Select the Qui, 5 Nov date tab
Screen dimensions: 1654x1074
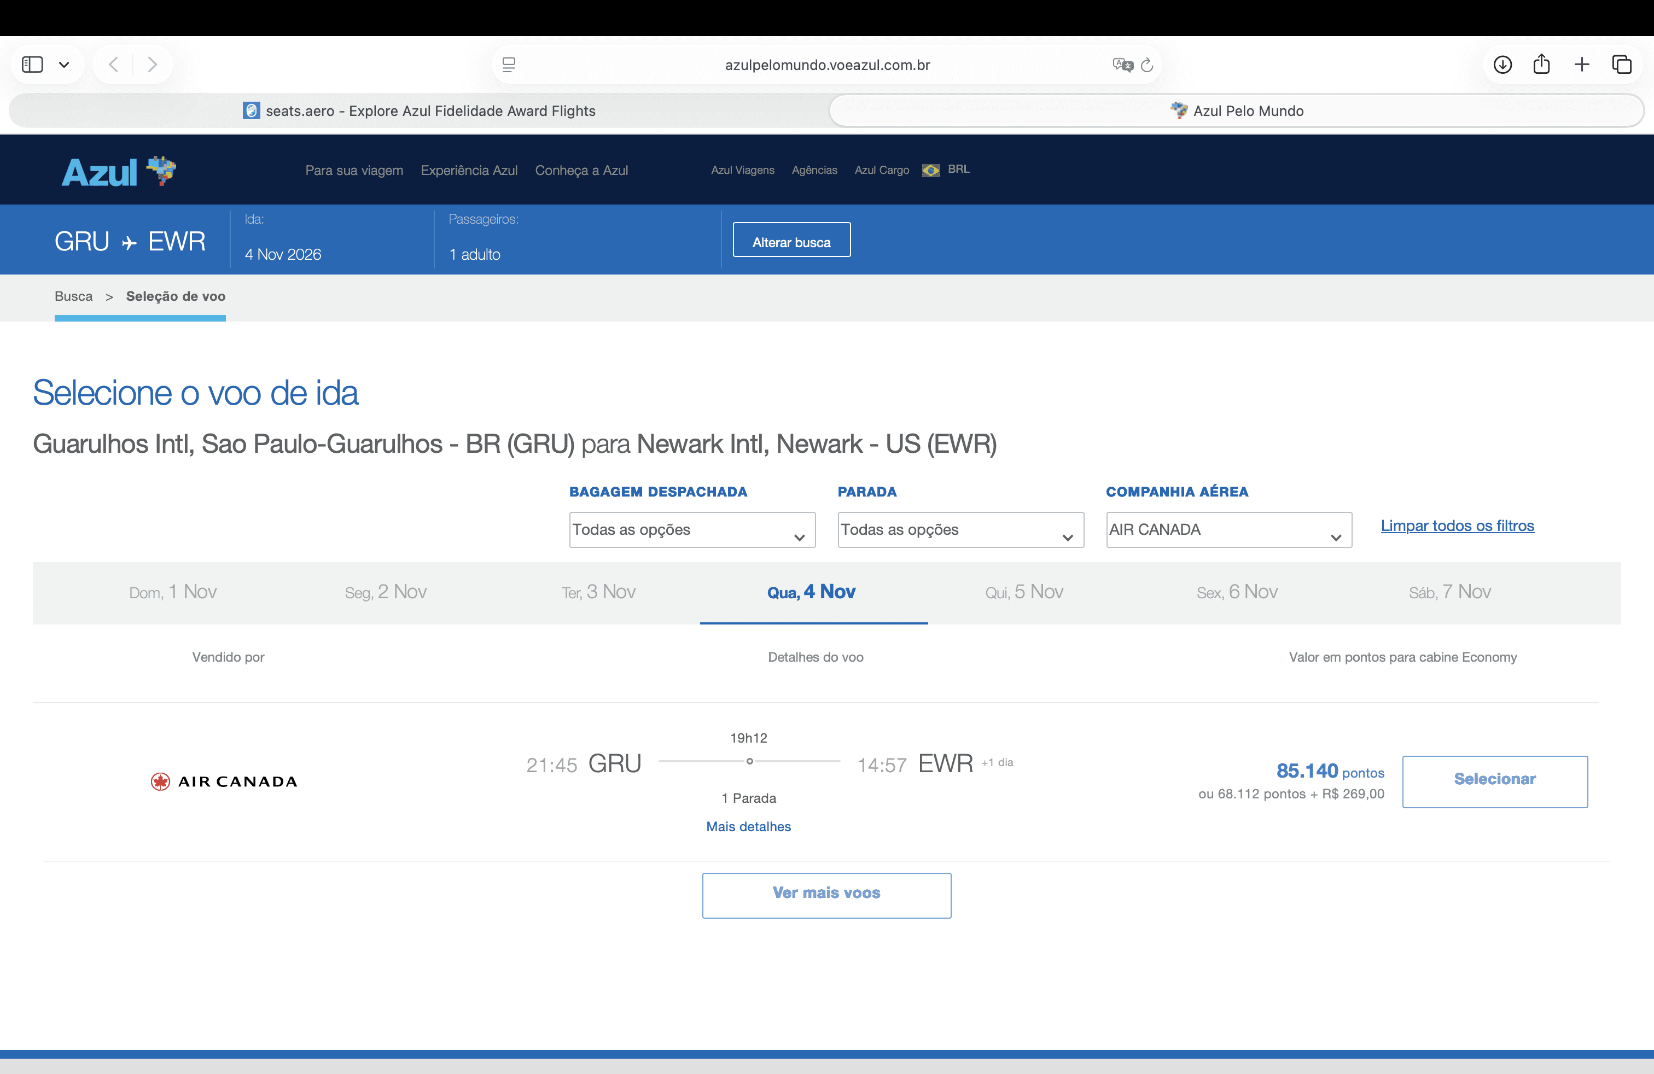point(1024,592)
